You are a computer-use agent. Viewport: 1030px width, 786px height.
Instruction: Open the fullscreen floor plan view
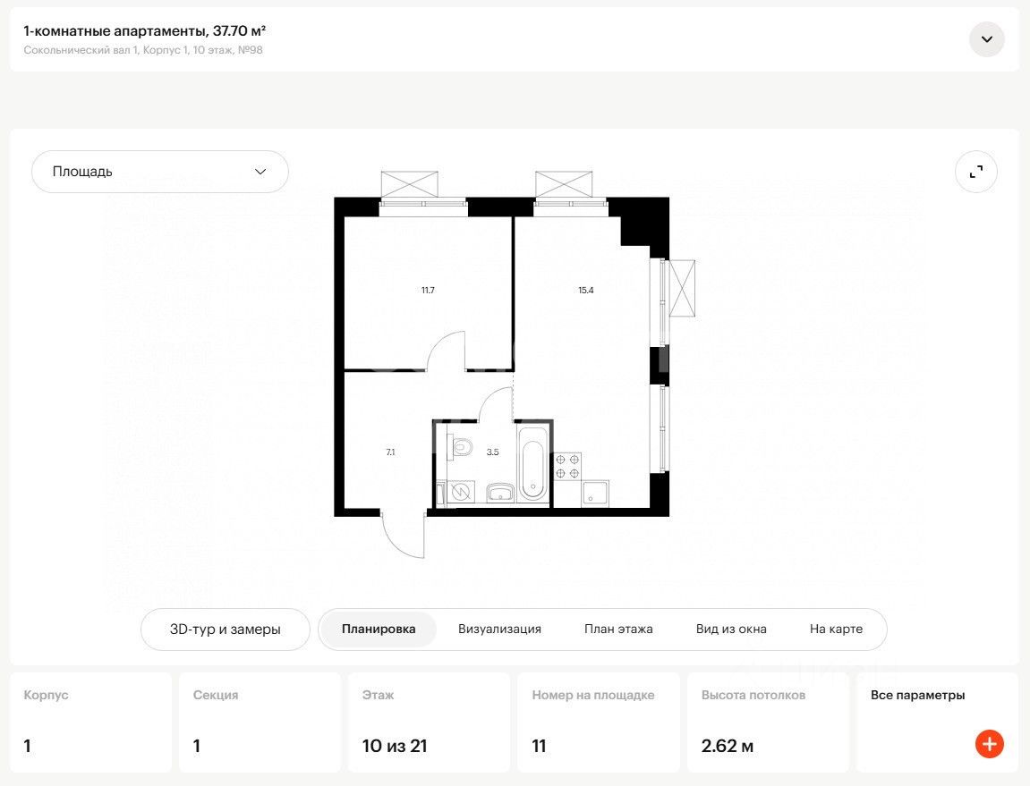coord(976,172)
